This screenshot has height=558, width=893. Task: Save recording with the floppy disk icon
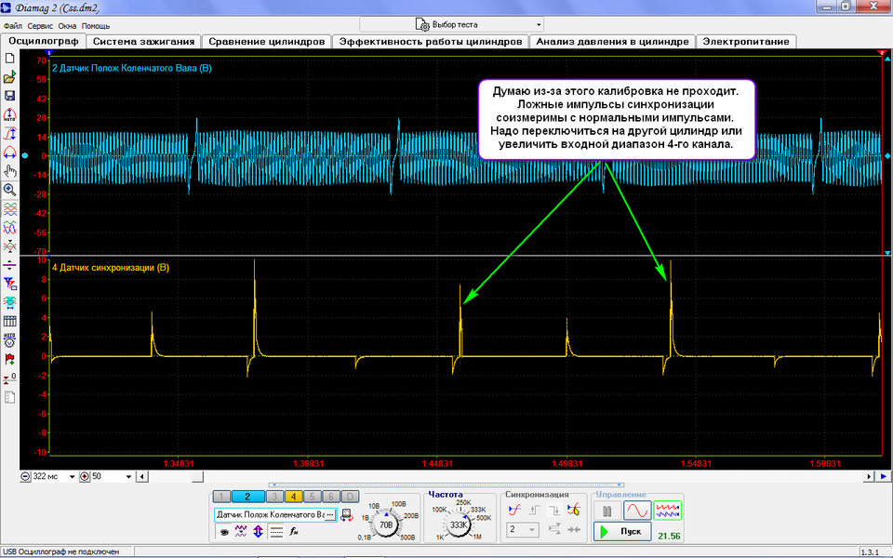9,96
